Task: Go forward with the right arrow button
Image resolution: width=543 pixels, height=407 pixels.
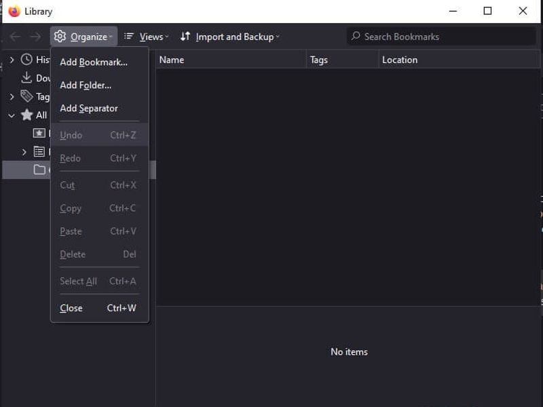Action: (x=35, y=37)
